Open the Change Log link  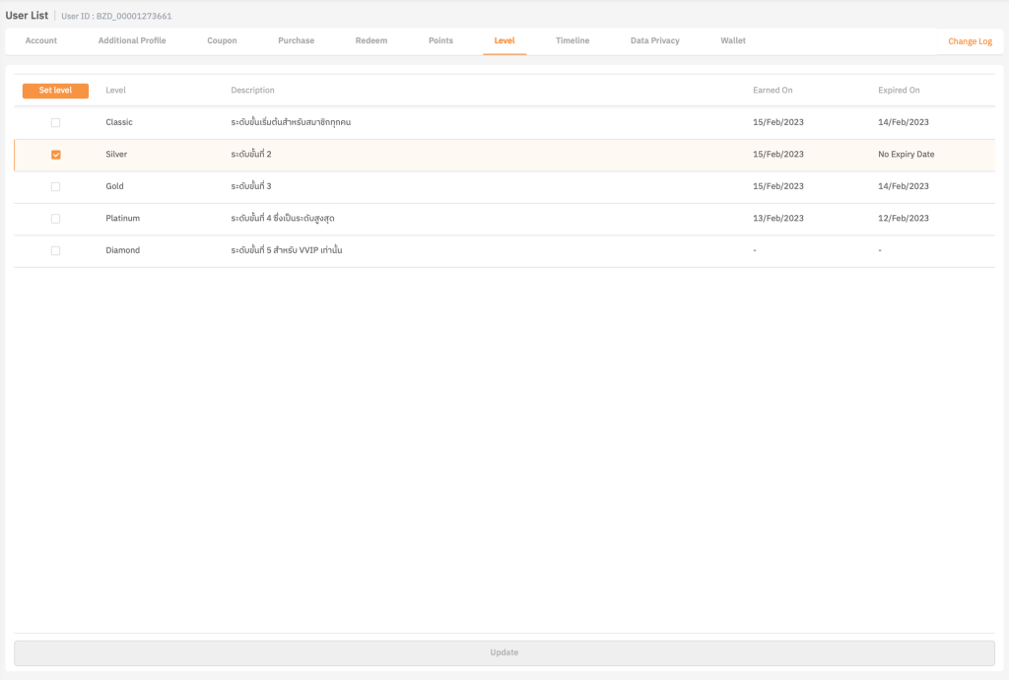coord(970,41)
